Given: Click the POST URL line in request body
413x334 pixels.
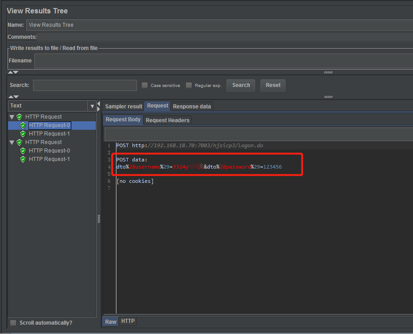Looking at the screenshot, I should coord(190,145).
